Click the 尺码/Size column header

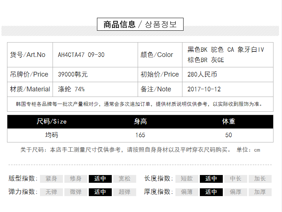click(x=52, y=121)
